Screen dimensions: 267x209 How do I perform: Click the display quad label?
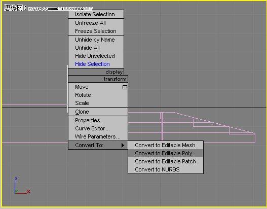(x=114, y=72)
